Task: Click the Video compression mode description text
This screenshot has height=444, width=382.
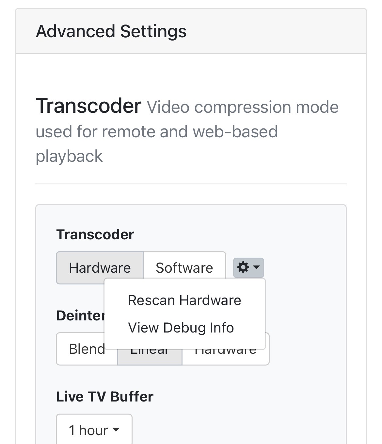Action: pyautogui.click(x=242, y=107)
